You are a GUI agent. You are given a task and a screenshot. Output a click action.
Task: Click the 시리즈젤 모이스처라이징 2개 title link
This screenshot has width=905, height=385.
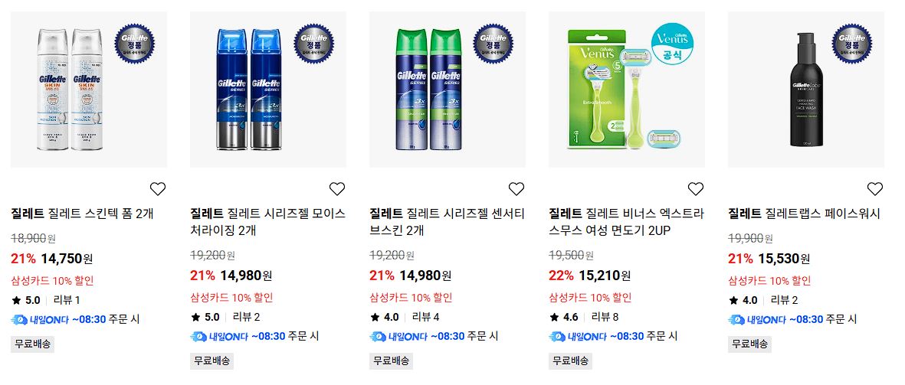click(x=268, y=223)
